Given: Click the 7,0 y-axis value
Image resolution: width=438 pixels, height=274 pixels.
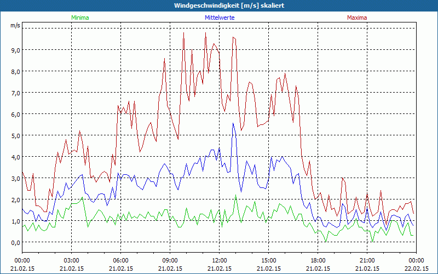Looking at the screenshot, I should 15,93.
